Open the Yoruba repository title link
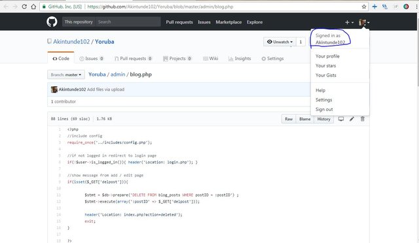 click(105, 42)
